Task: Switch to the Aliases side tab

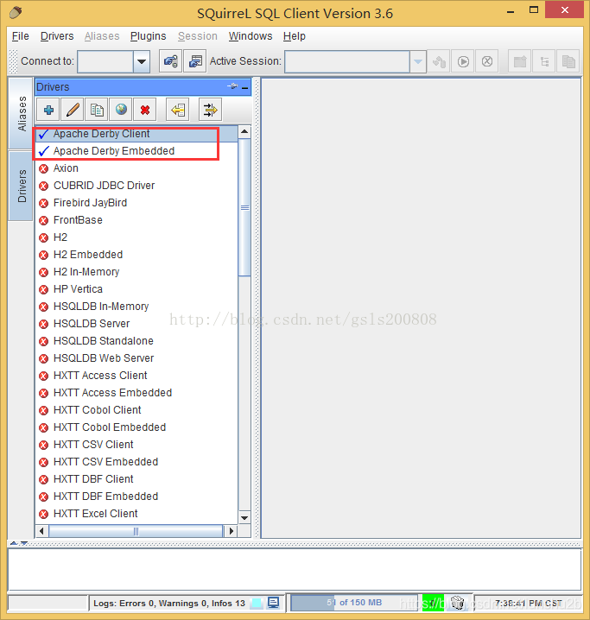Action: [x=21, y=113]
